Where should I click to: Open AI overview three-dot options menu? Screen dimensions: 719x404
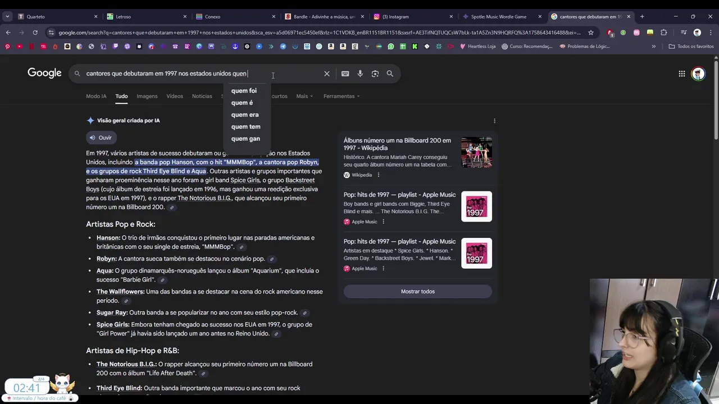494,121
